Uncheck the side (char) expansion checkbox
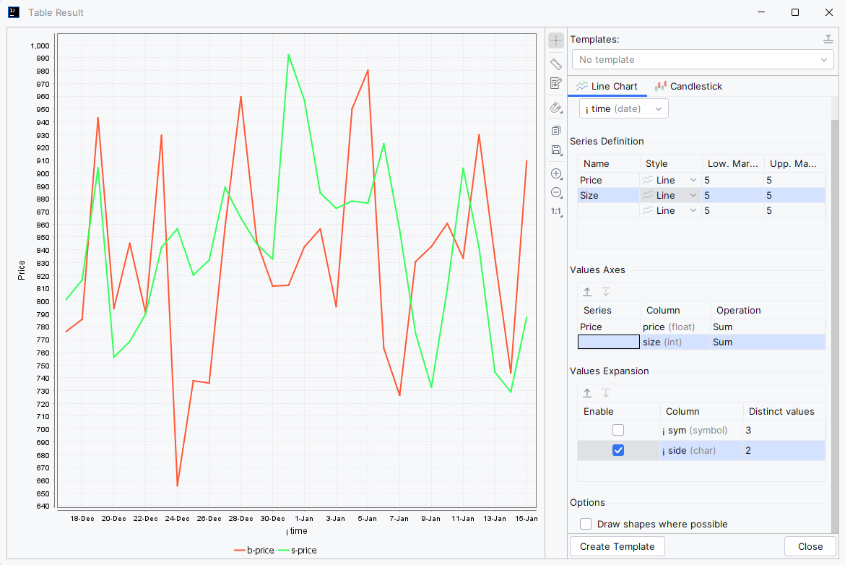The image size is (845, 565). pyautogui.click(x=618, y=450)
